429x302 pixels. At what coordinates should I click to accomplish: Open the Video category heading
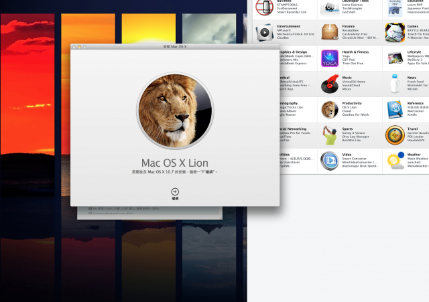347,155
